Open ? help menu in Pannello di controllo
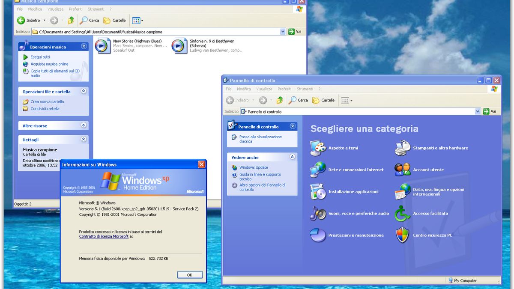 click(319, 89)
